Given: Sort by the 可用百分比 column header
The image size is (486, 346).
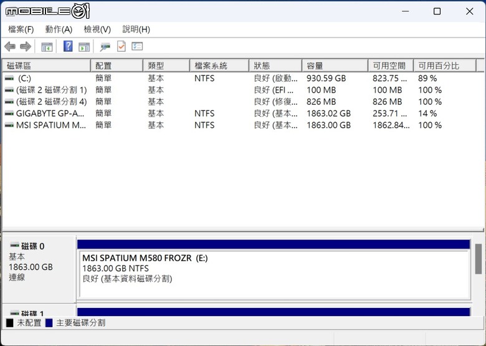Looking at the screenshot, I should (x=445, y=65).
